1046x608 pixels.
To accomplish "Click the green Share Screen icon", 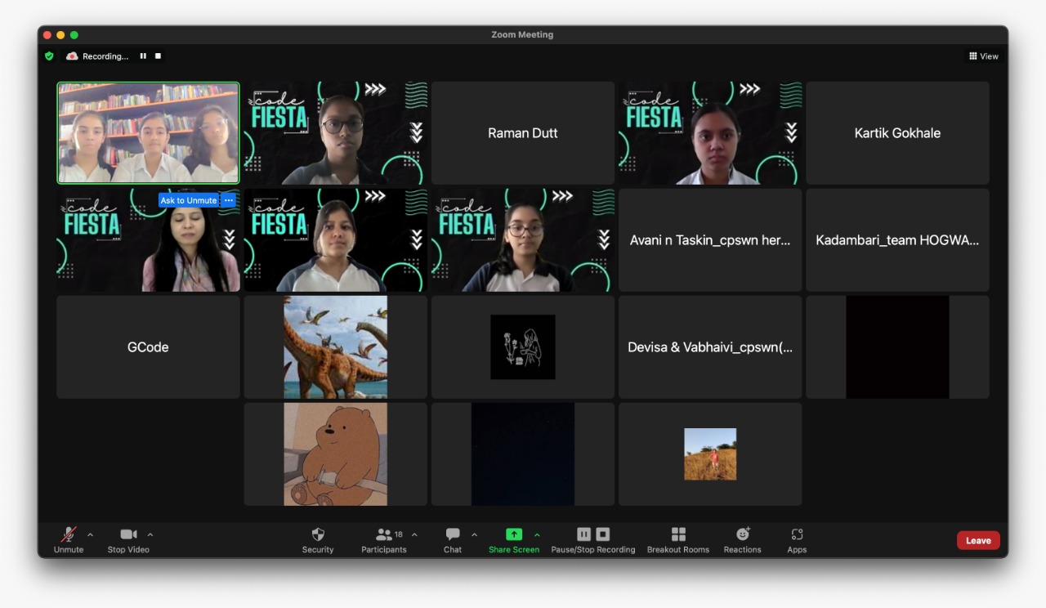I will point(514,534).
